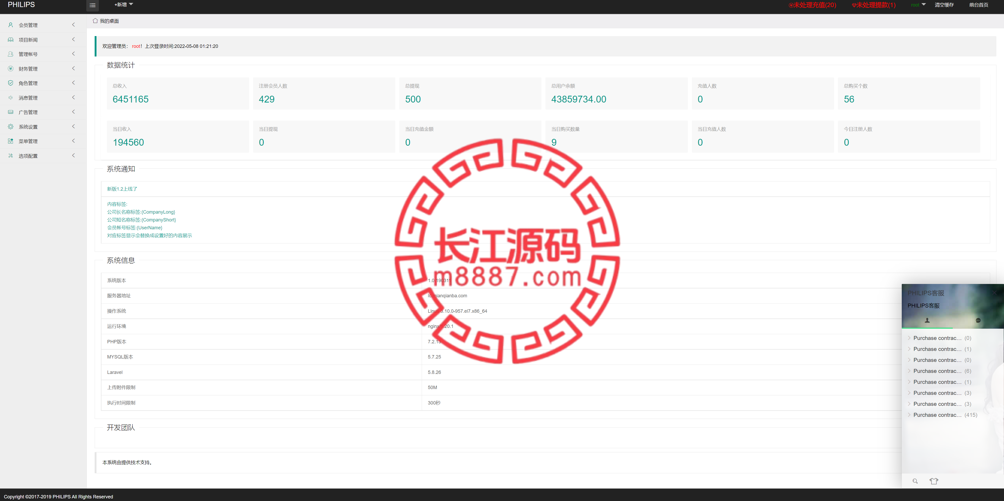Click the MYSQL版本 value 5.7.25

pyautogui.click(x=434, y=357)
